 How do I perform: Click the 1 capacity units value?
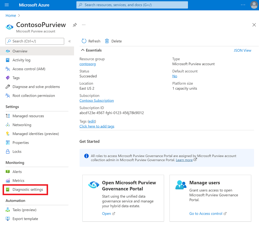tap(185, 88)
